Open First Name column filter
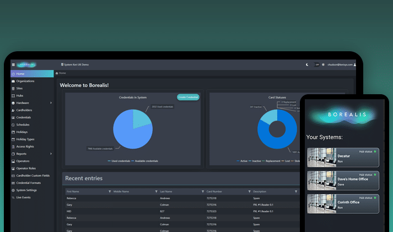This screenshot has width=393, height=232. point(110,192)
